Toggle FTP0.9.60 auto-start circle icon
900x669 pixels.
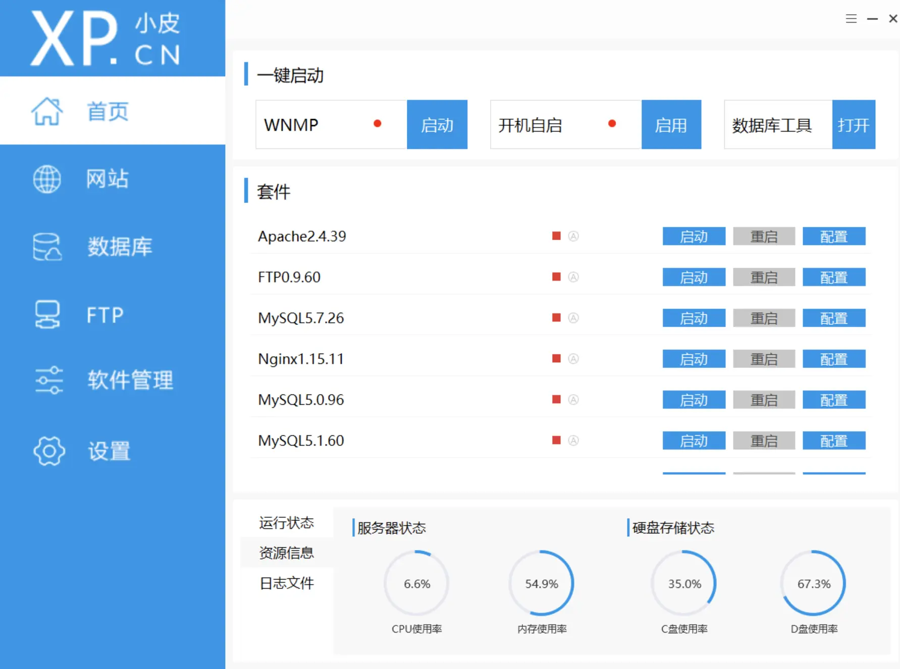573,276
